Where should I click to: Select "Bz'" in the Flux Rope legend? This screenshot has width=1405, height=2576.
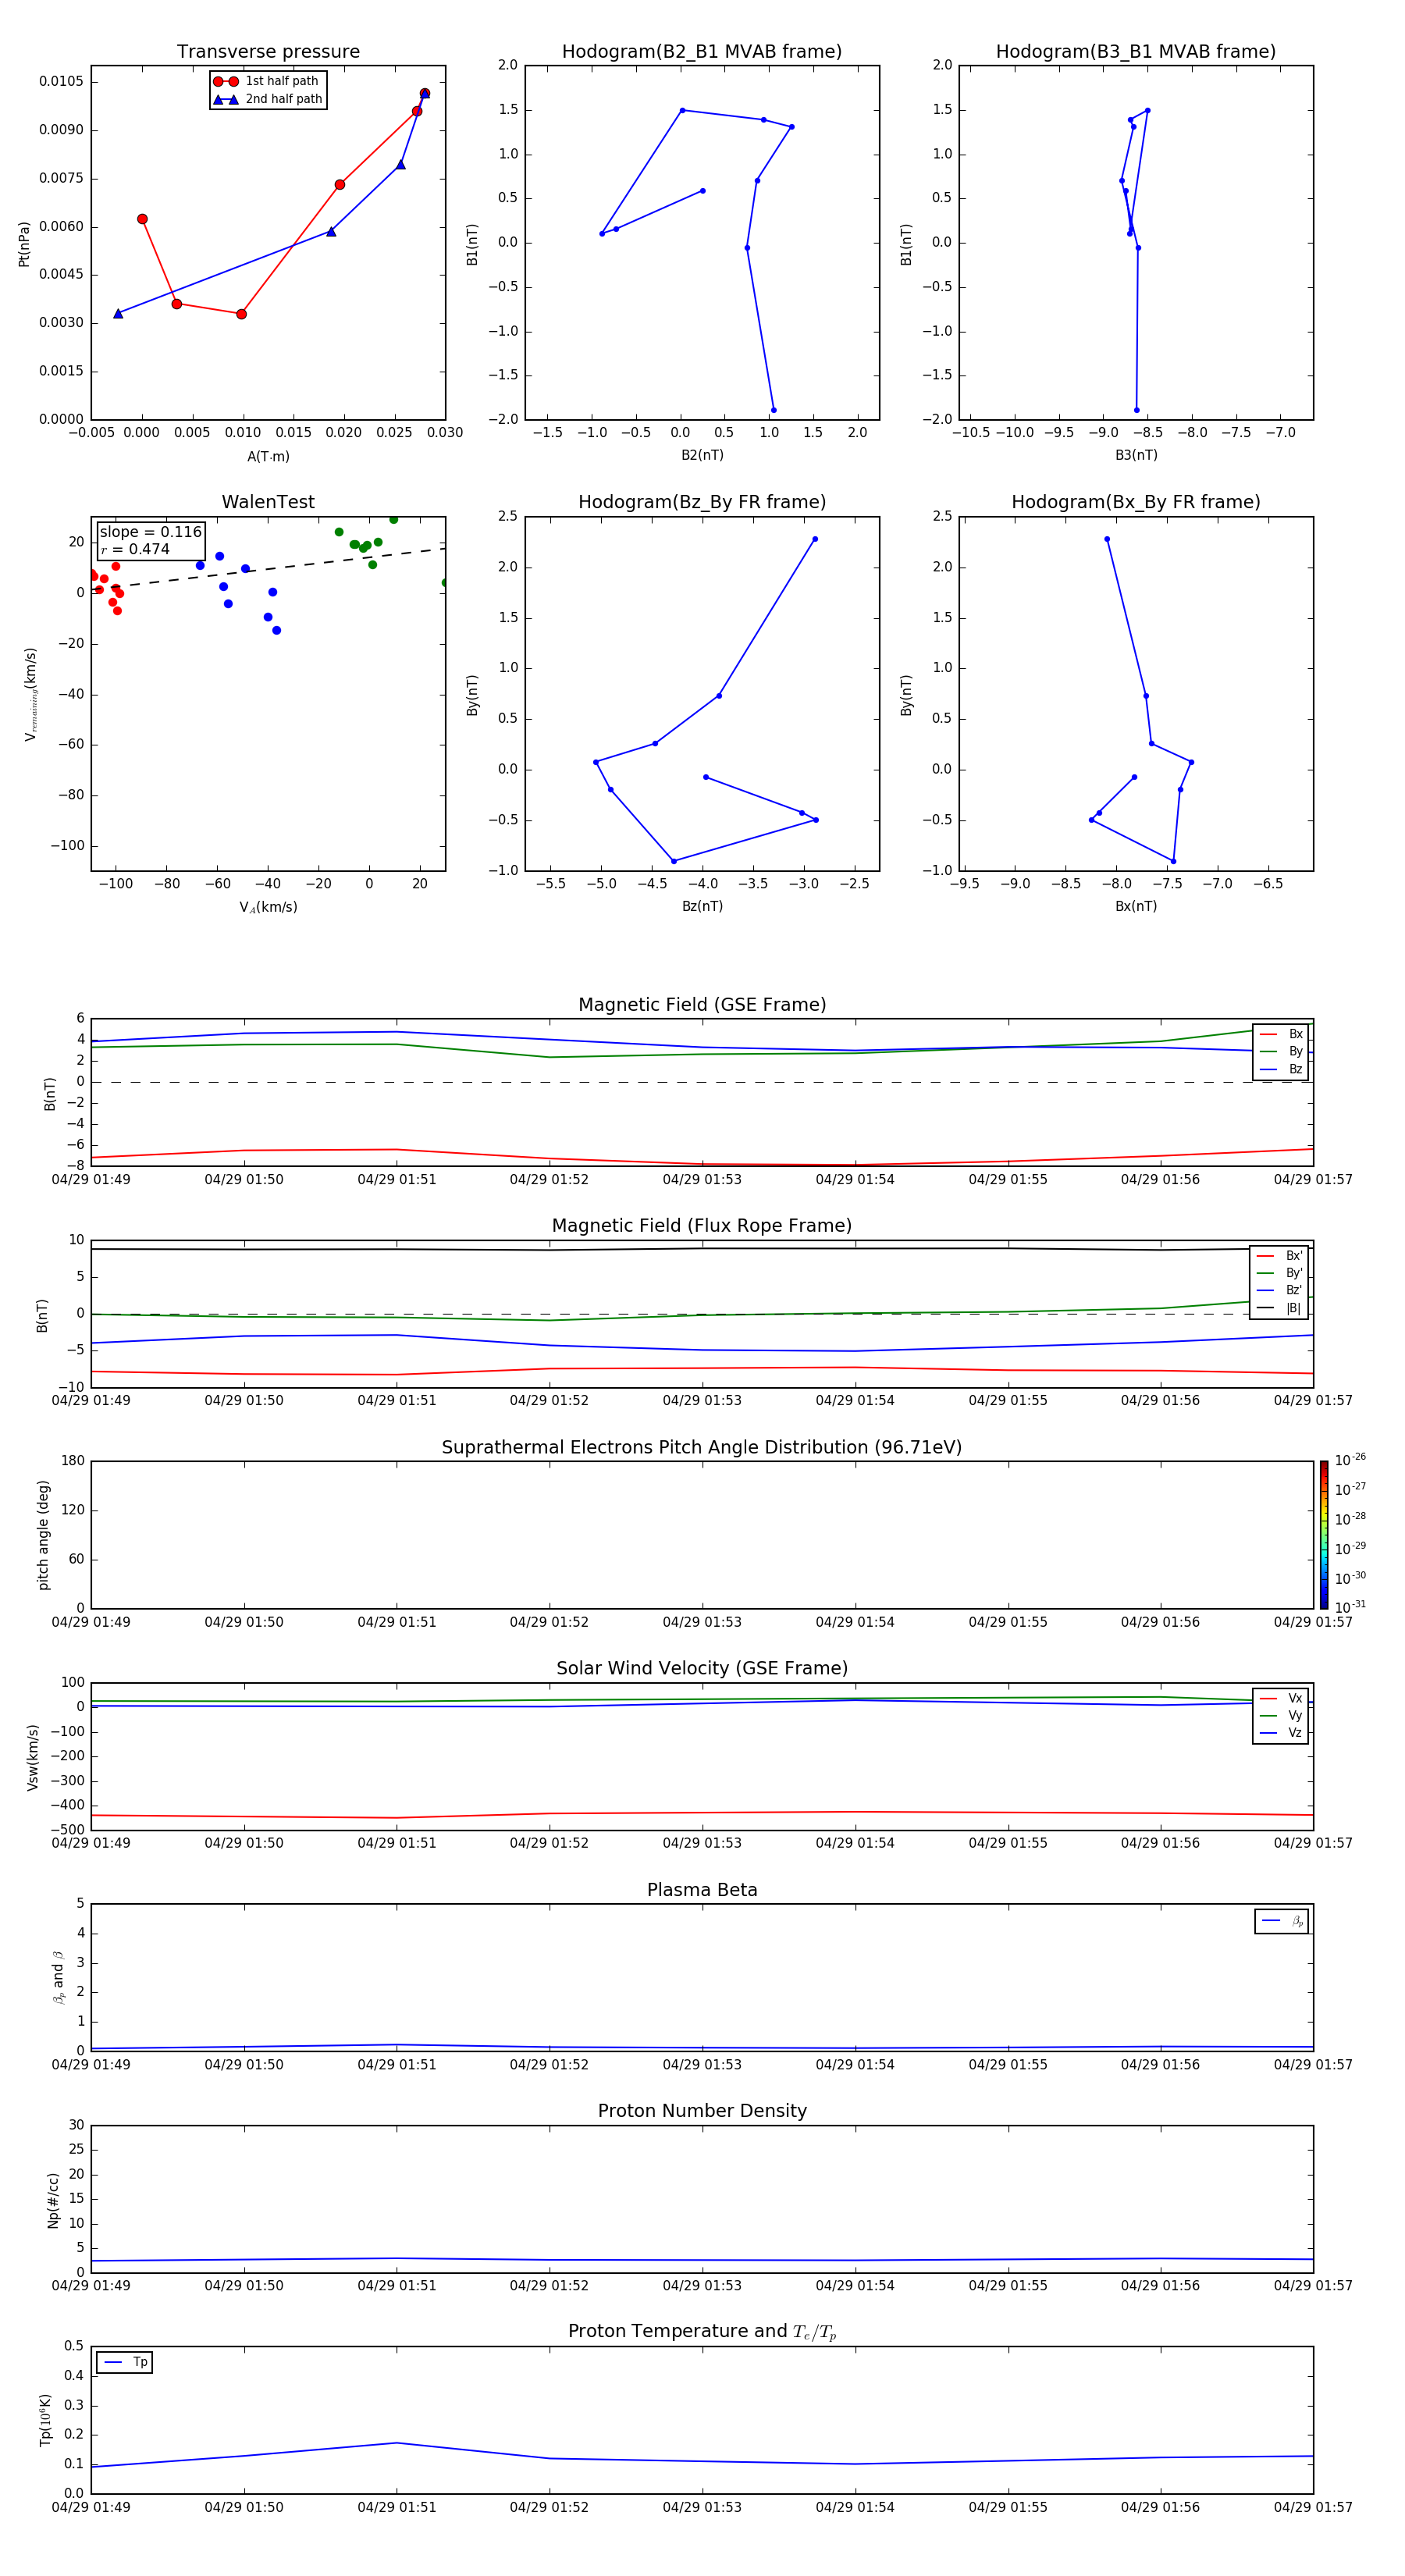tap(1280, 1290)
